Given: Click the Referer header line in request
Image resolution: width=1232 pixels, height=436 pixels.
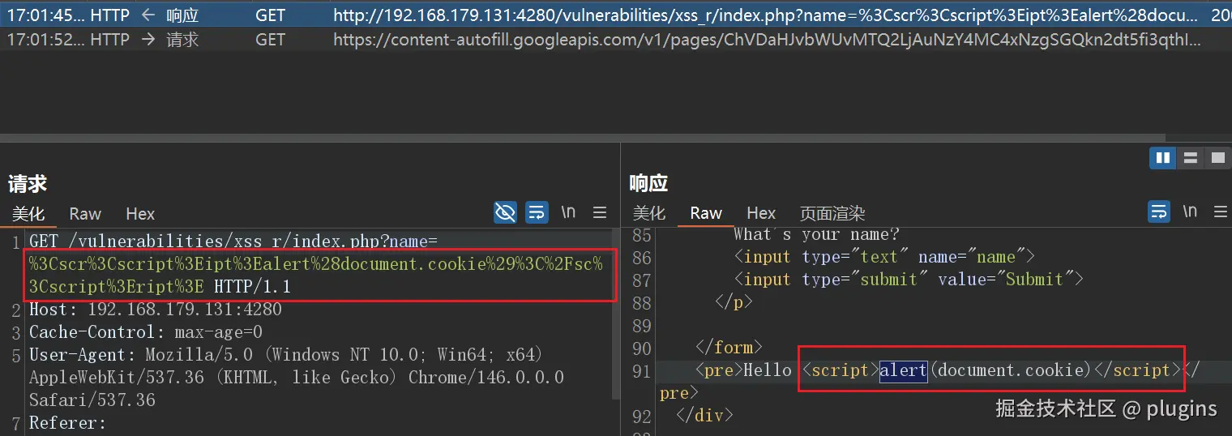Looking at the screenshot, I should point(67,423).
